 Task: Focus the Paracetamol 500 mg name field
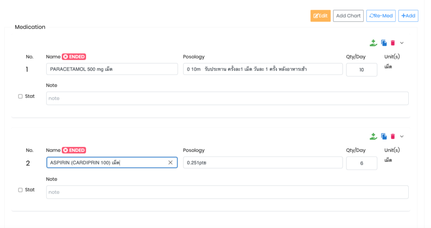point(112,69)
